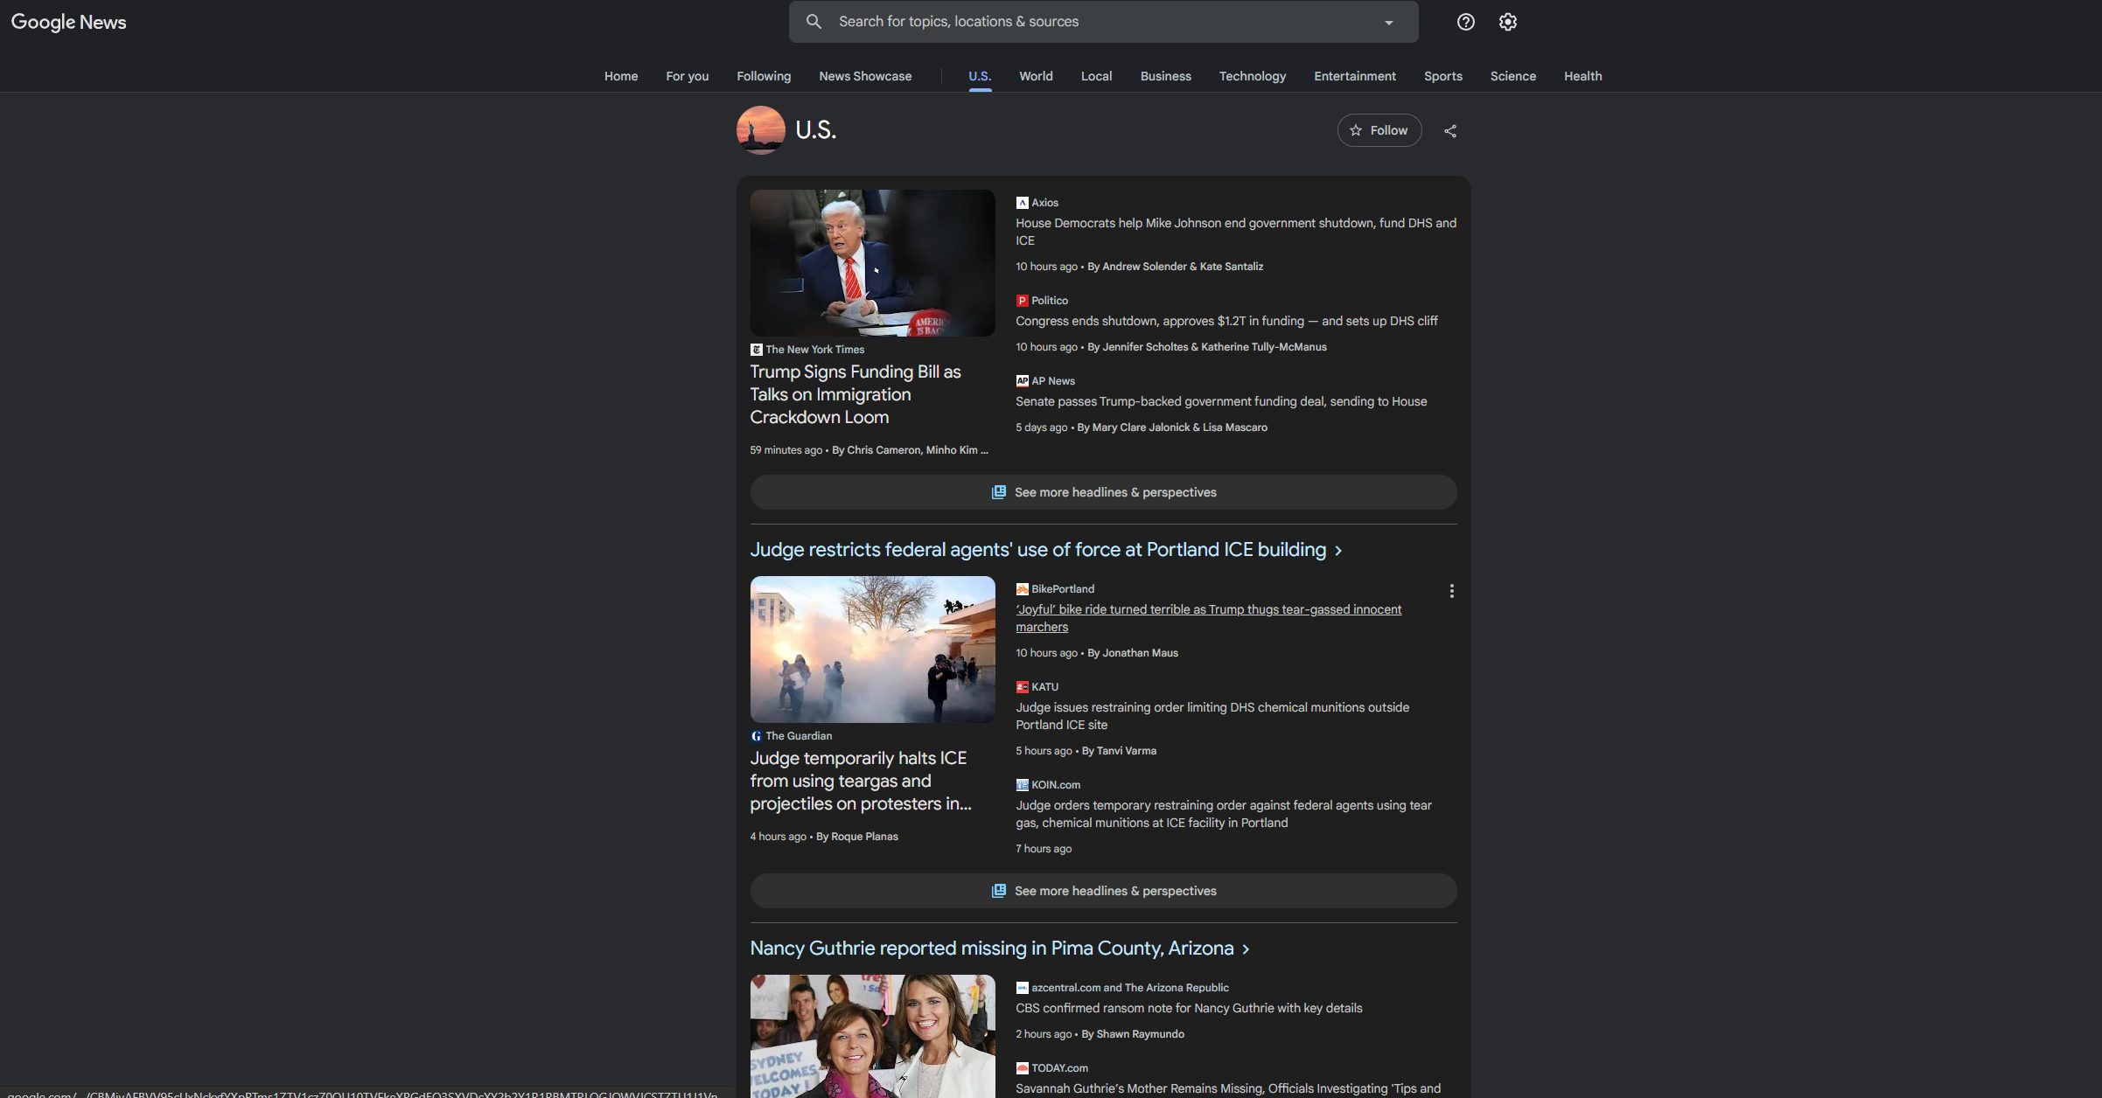Open KATU restraining order article
This screenshot has width=2102, height=1098.
pyautogui.click(x=1212, y=715)
